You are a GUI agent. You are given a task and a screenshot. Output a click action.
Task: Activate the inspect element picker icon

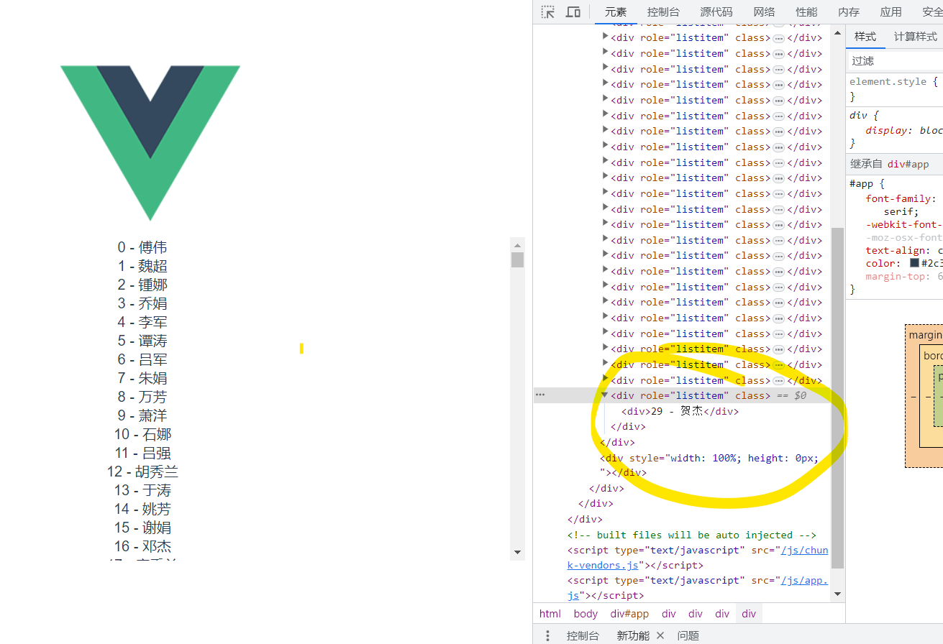pyautogui.click(x=548, y=12)
